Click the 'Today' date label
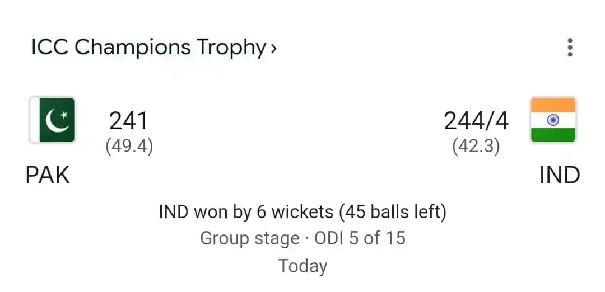605x292 pixels. click(303, 266)
